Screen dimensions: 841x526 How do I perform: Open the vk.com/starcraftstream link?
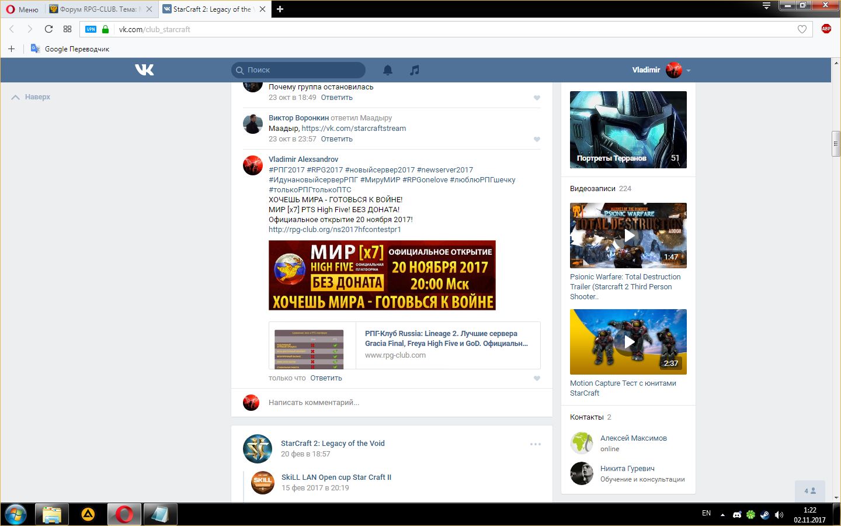[353, 129]
